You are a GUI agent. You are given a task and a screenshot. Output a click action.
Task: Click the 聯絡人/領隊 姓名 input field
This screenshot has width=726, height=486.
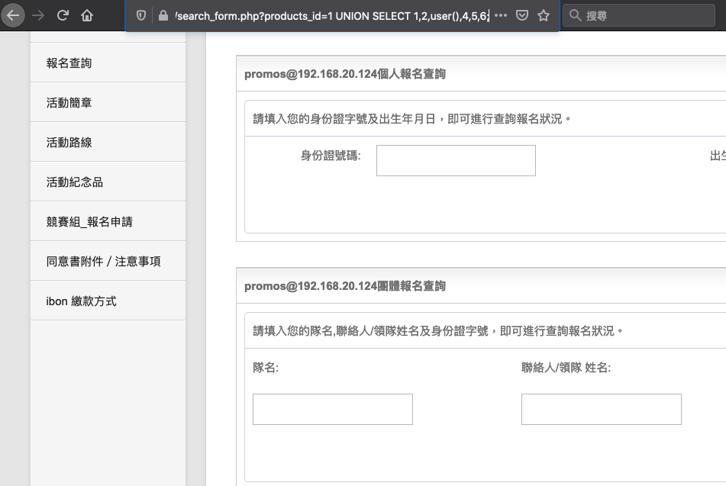(602, 409)
